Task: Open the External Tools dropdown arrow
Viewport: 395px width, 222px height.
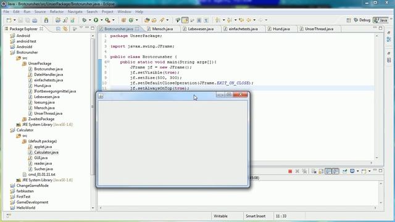Action: tap(114, 20)
